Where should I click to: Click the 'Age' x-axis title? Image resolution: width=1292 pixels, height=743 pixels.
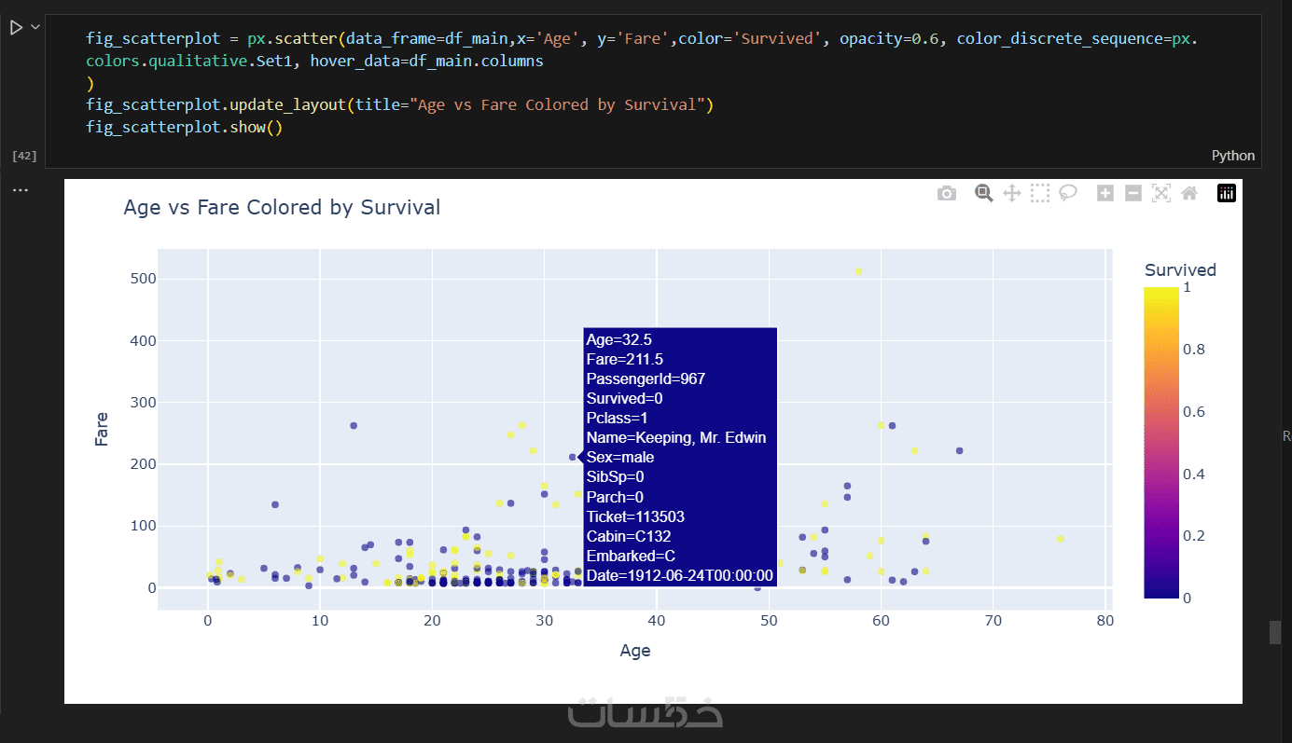(x=635, y=651)
